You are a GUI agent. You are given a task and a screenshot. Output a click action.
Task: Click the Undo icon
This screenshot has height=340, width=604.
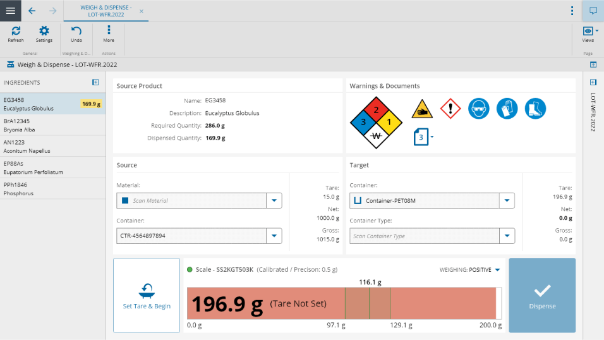coord(76,33)
